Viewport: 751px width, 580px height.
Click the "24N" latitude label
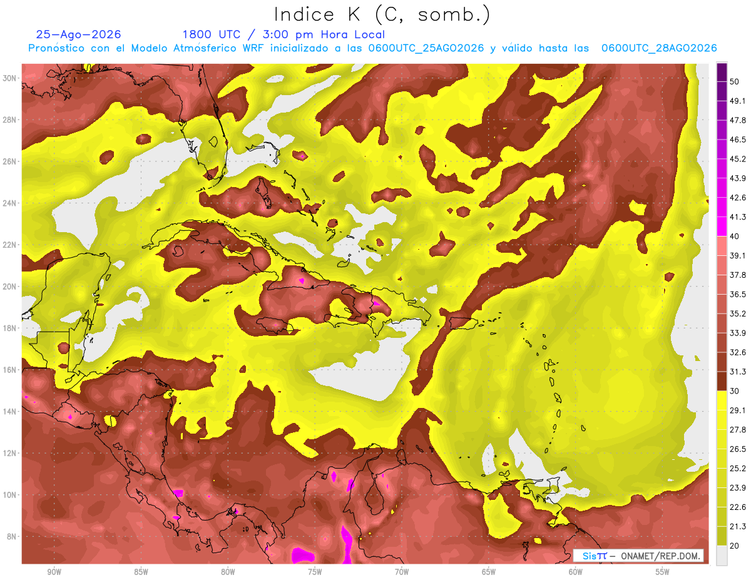point(11,203)
